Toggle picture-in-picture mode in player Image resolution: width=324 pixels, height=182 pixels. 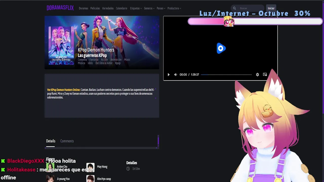click(265, 75)
